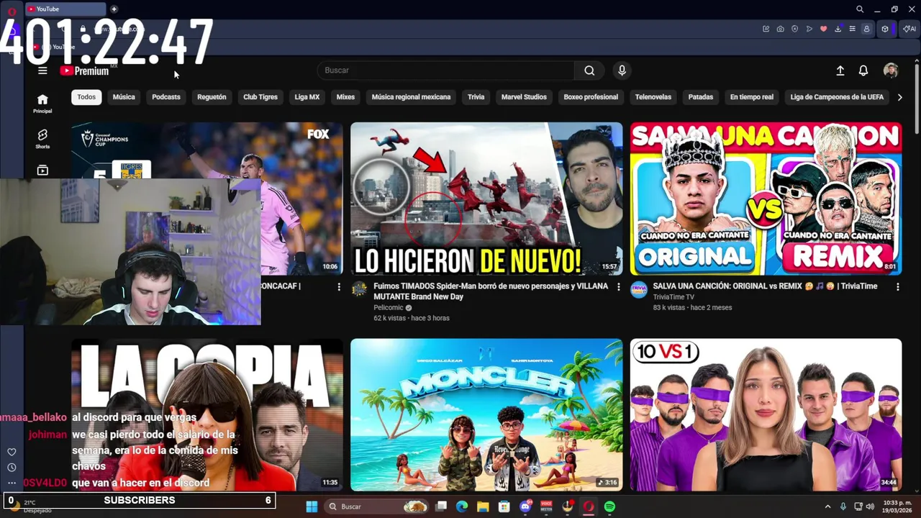The image size is (921, 518).
Task: Click the Windows taskbar Buscar search box
Action: click(x=375, y=506)
